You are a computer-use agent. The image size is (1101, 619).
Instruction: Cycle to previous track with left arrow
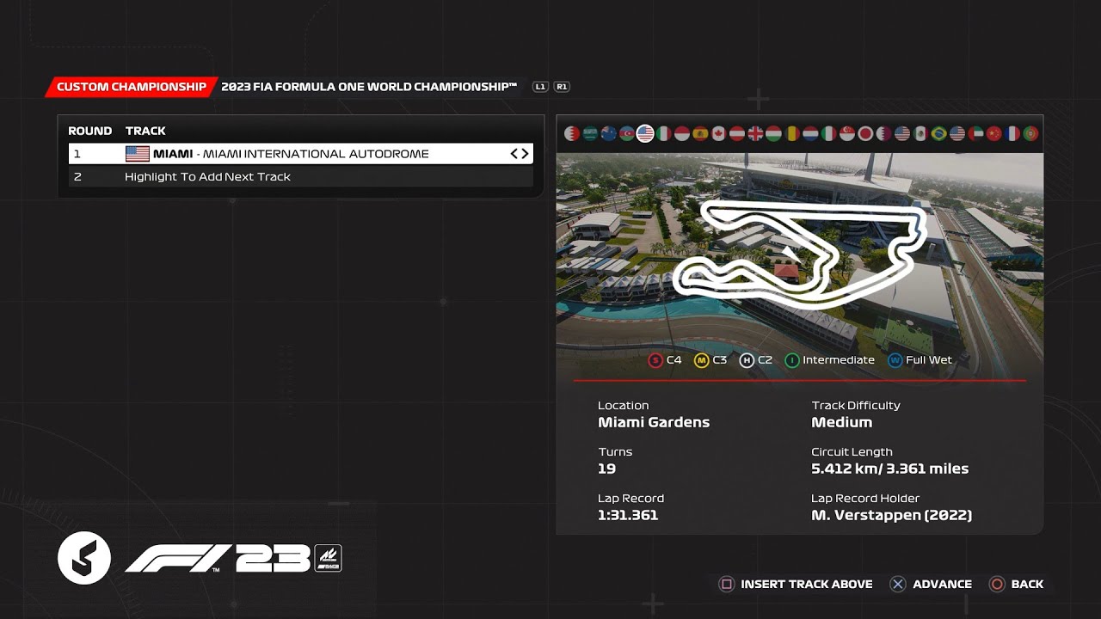(514, 154)
